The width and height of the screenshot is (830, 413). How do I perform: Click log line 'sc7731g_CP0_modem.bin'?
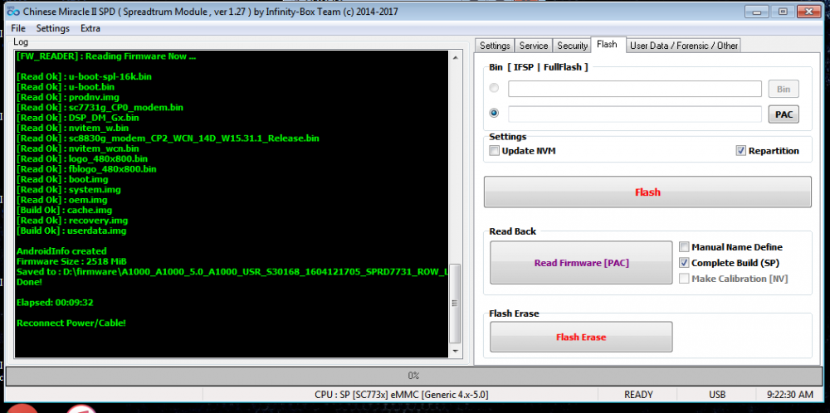(100, 107)
